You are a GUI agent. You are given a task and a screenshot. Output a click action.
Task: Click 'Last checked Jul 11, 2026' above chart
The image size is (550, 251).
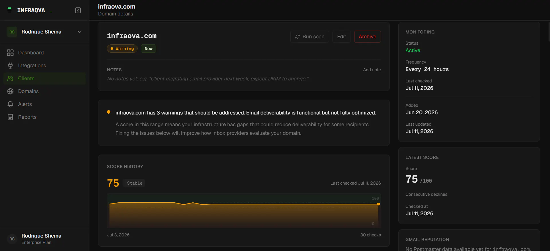(355, 183)
